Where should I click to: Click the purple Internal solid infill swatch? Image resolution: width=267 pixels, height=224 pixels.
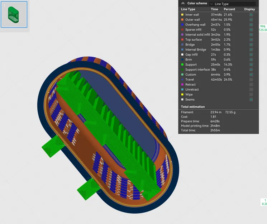tap(182, 34)
